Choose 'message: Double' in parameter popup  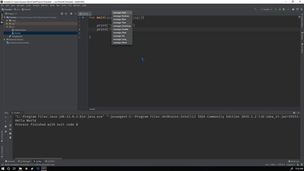(x=122, y=29)
